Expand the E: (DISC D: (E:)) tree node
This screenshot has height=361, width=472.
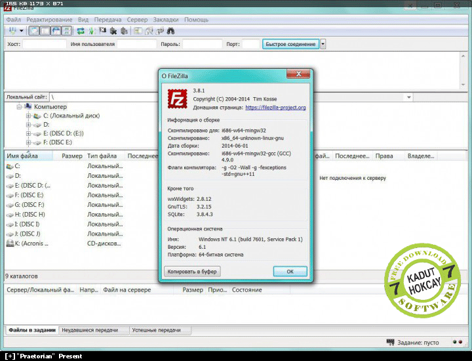tap(28, 133)
